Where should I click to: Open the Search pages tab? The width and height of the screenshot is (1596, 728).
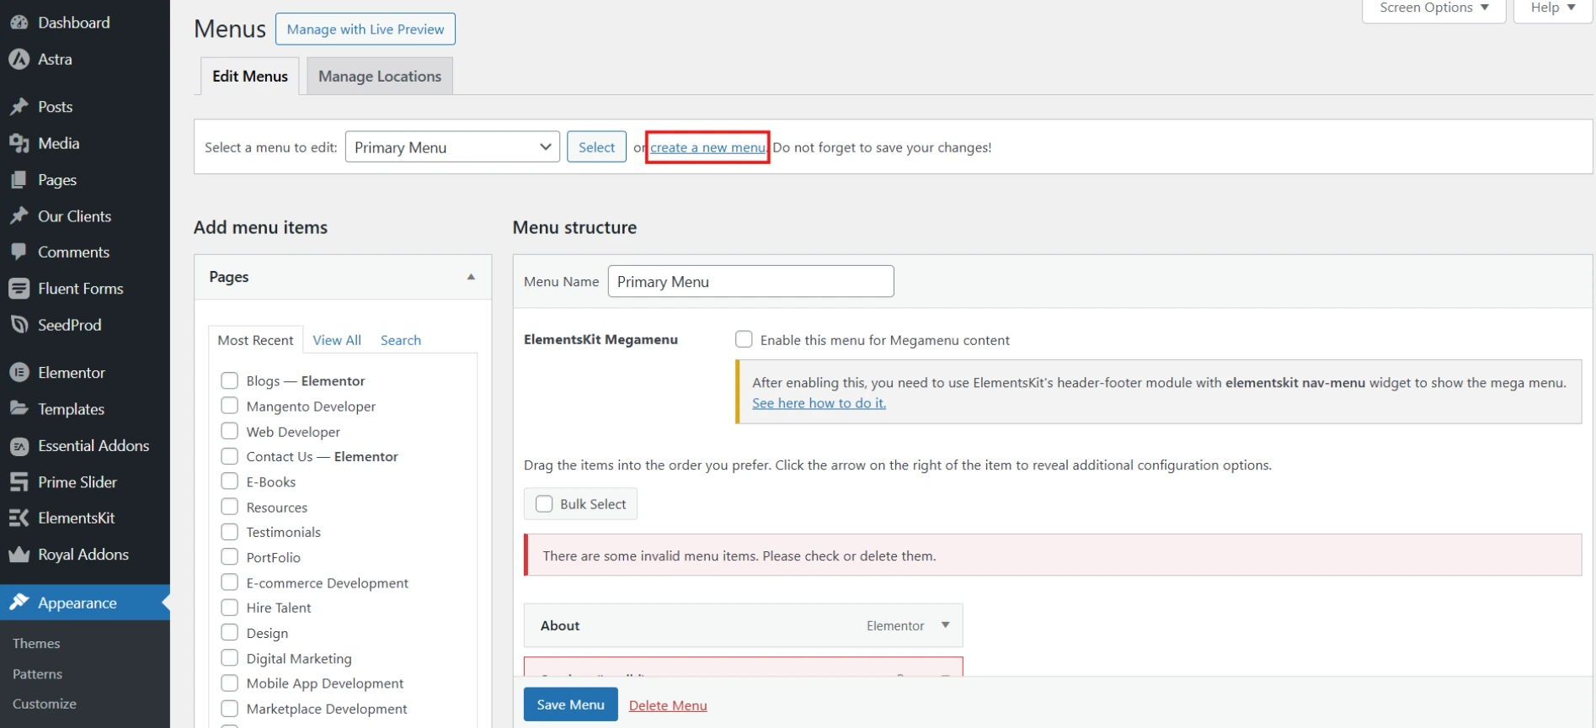click(401, 340)
